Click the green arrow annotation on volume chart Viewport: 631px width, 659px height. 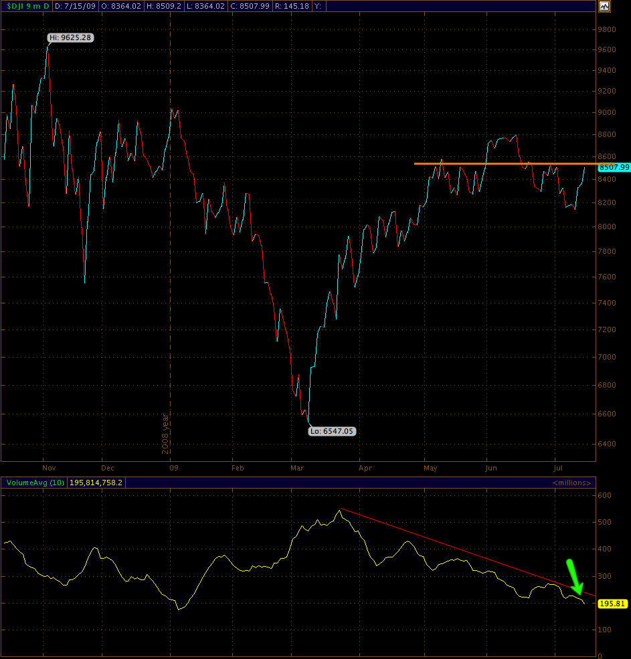(574, 576)
